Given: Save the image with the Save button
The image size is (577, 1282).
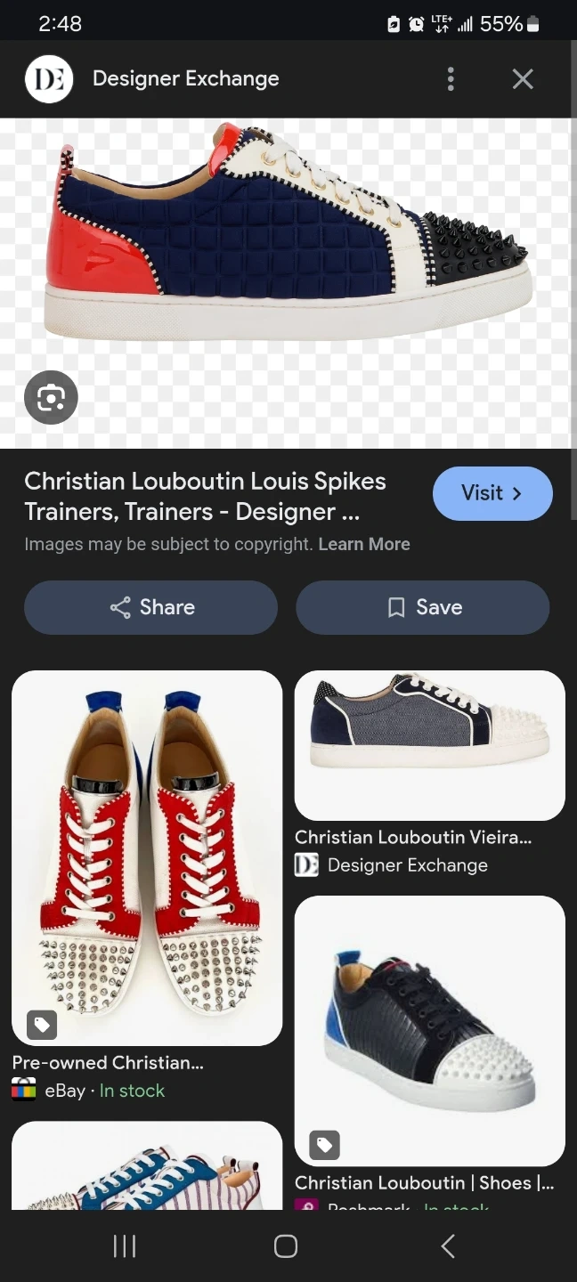Looking at the screenshot, I should coord(423,607).
